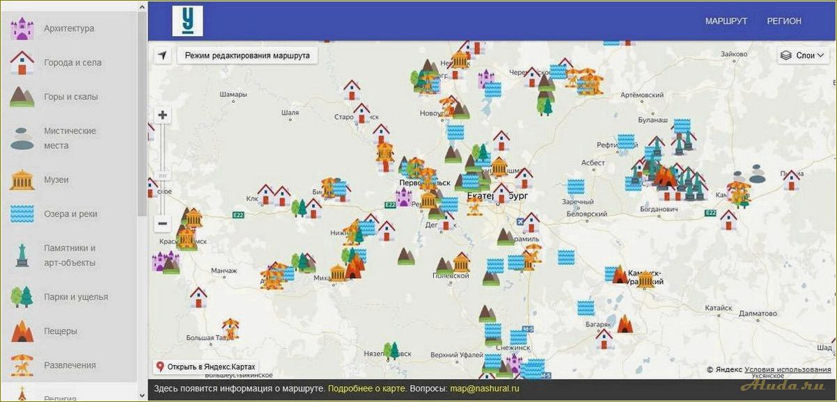Select the Развлечения carousel icon
This screenshot has width=837, height=402.
pos(22,365)
